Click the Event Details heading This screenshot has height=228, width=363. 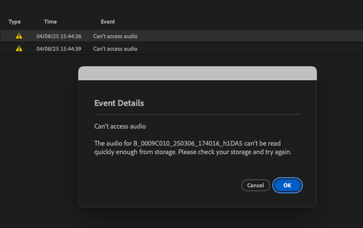tap(119, 103)
